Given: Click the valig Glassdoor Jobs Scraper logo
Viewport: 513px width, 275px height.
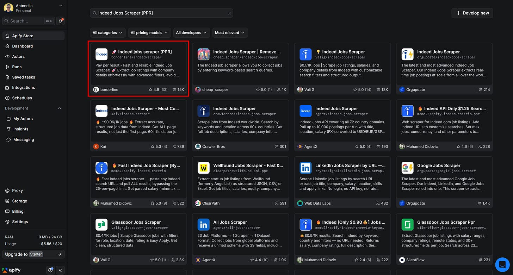Looking at the screenshot, I should 101,225.
